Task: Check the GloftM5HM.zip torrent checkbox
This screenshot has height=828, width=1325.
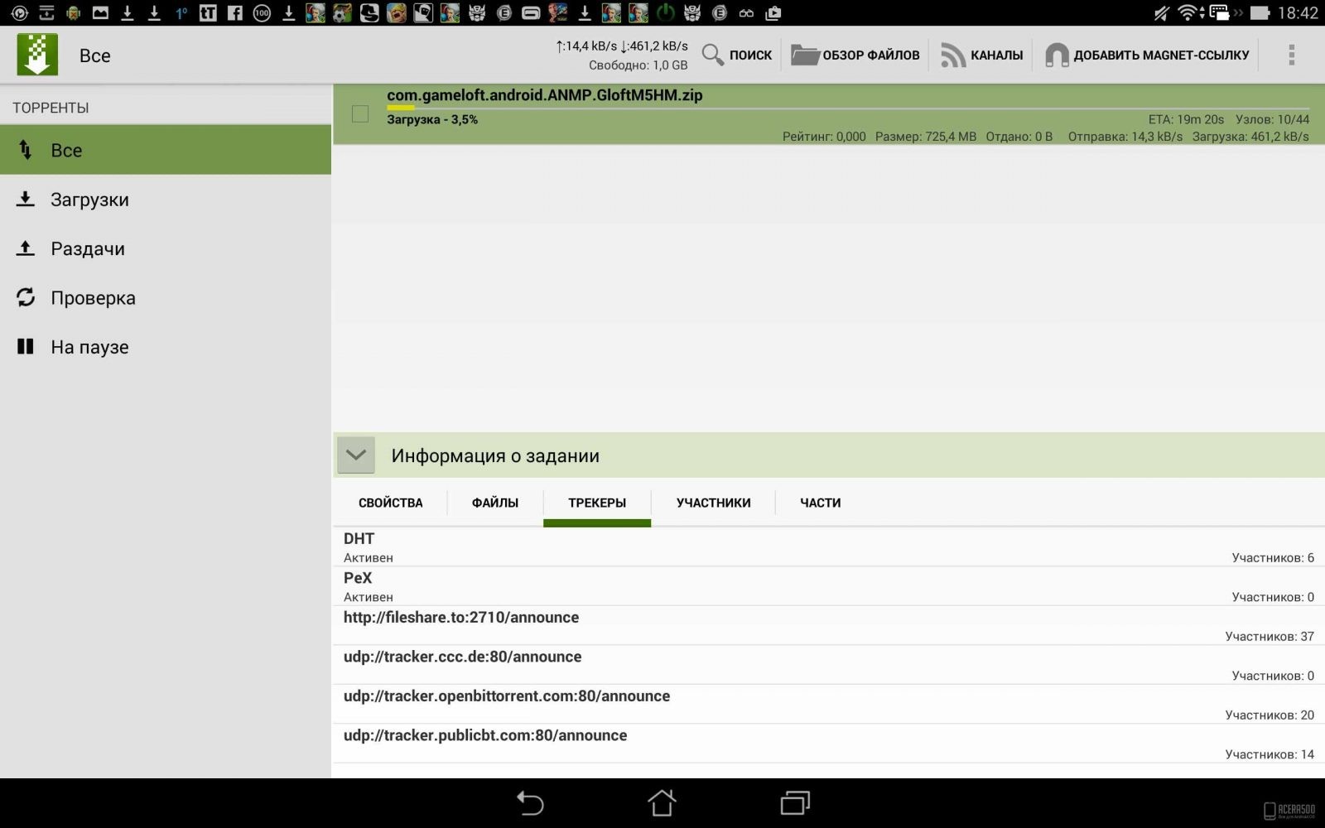Action: (360, 114)
